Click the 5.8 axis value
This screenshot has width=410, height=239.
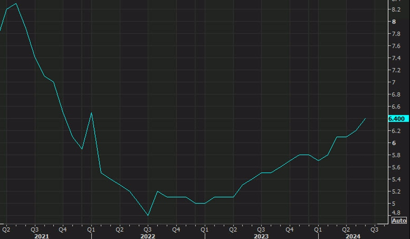tap(396, 155)
